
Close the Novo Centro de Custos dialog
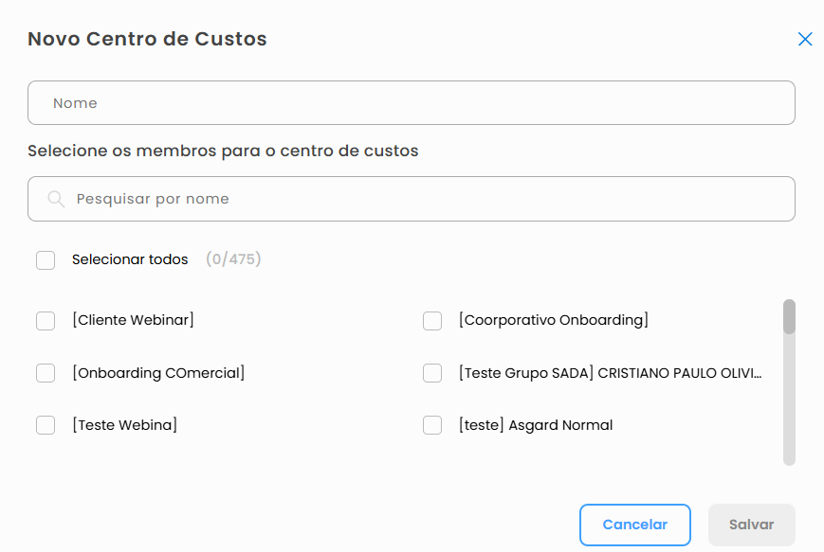805,39
